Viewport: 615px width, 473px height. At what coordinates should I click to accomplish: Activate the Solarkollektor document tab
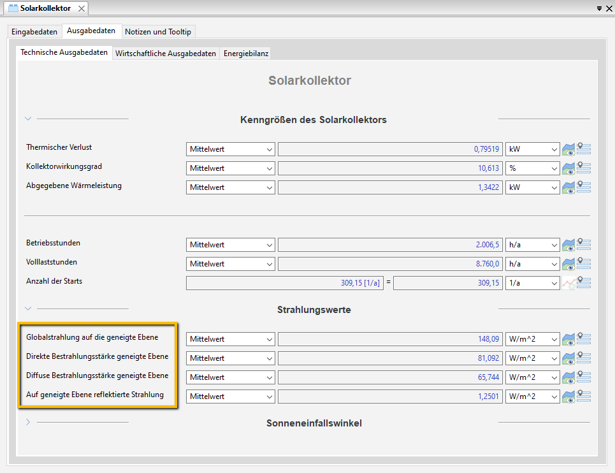(x=45, y=8)
